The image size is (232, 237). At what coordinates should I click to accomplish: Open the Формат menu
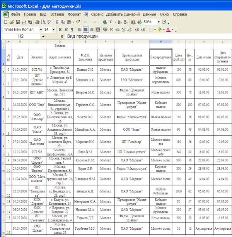[74, 14]
